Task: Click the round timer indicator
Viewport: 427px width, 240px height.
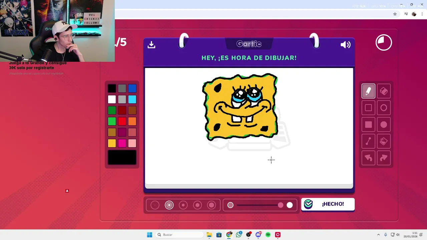Action: pyautogui.click(x=384, y=43)
